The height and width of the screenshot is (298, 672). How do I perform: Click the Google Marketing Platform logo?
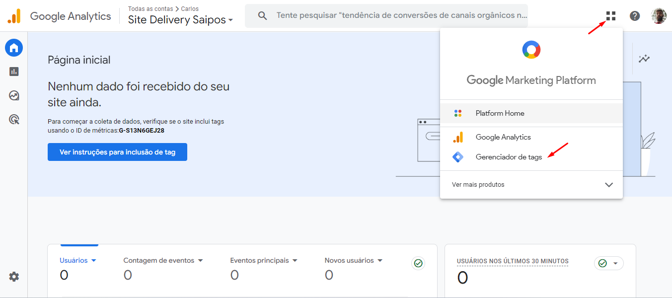pyautogui.click(x=531, y=50)
